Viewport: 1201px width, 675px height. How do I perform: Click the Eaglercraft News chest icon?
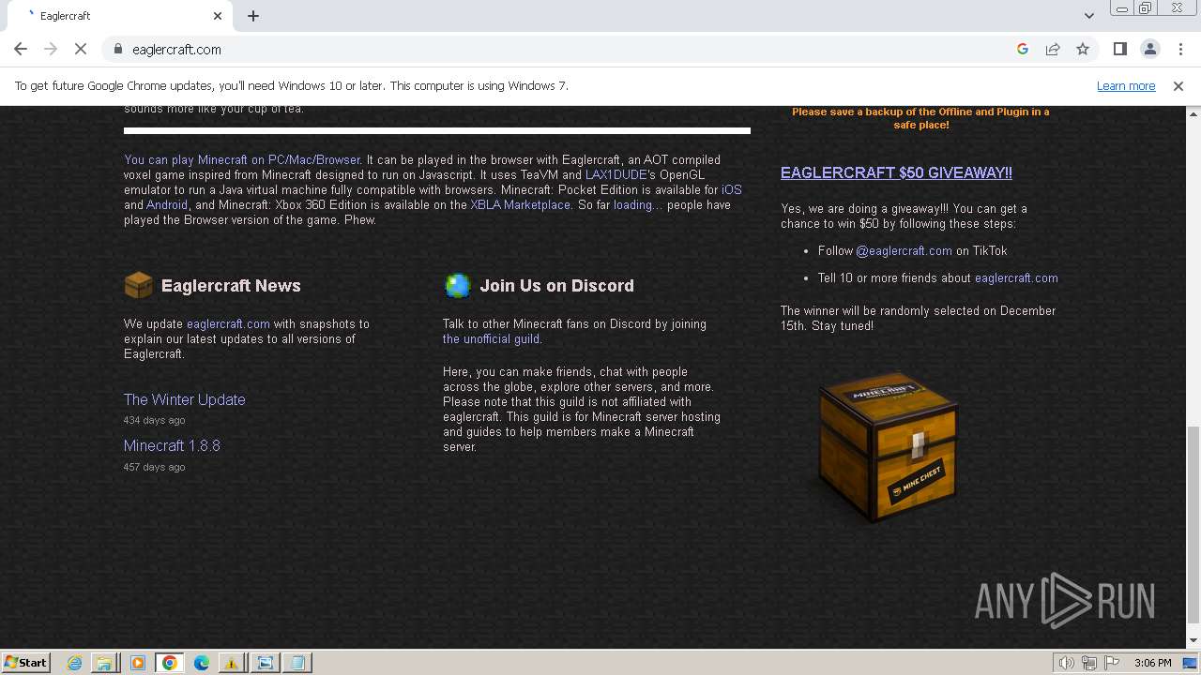[138, 285]
